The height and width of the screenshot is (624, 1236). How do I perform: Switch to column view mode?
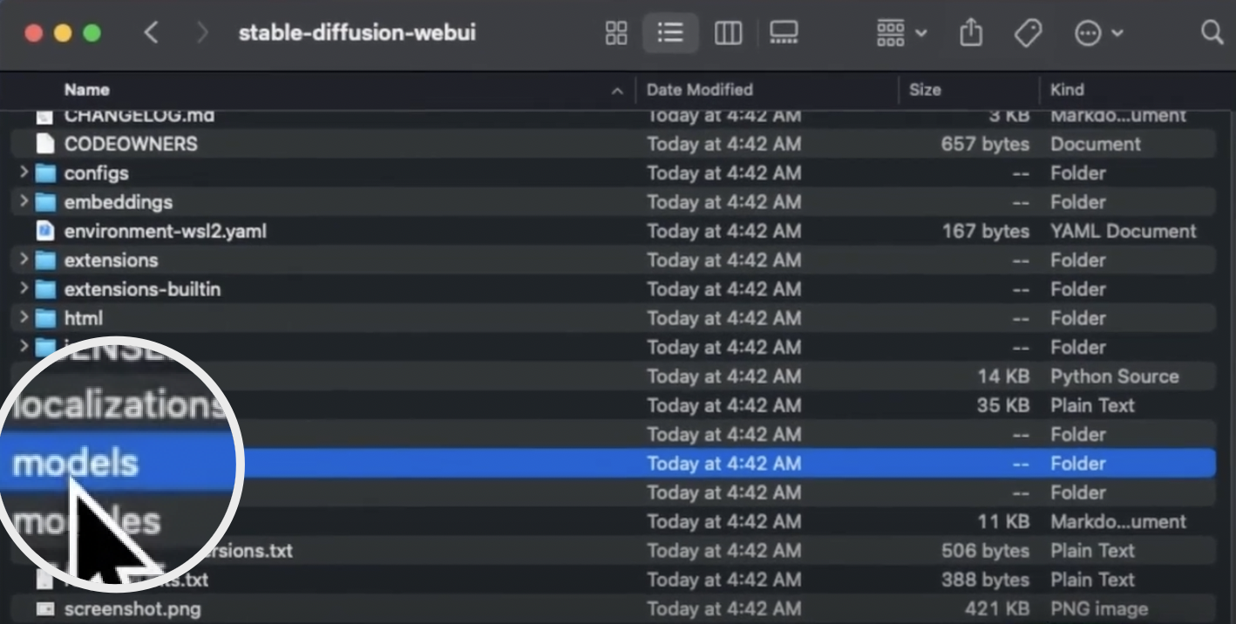point(728,34)
